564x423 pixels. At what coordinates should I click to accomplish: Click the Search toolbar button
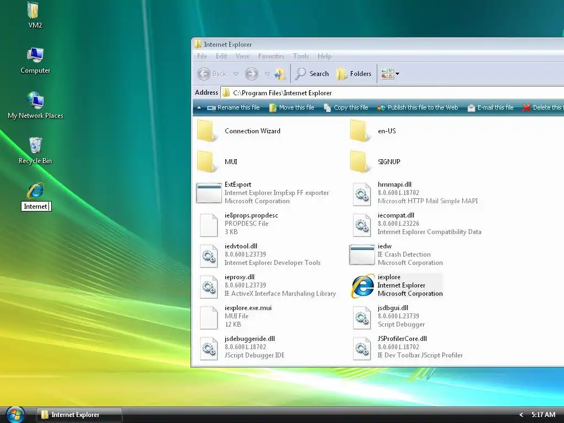pos(312,74)
